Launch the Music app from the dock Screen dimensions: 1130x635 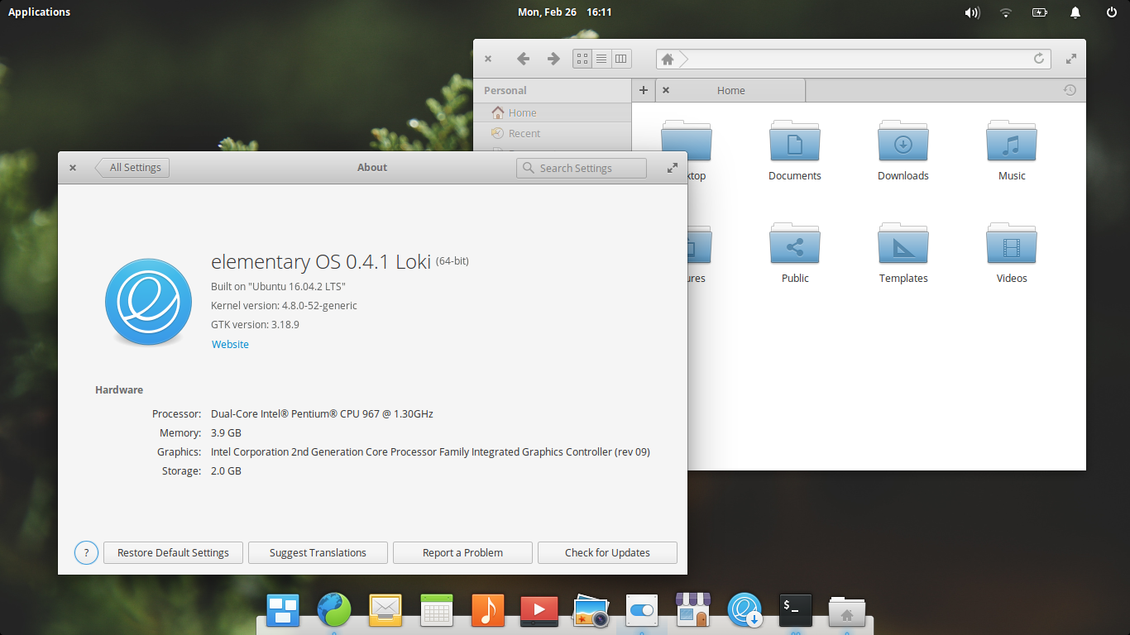pos(487,611)
